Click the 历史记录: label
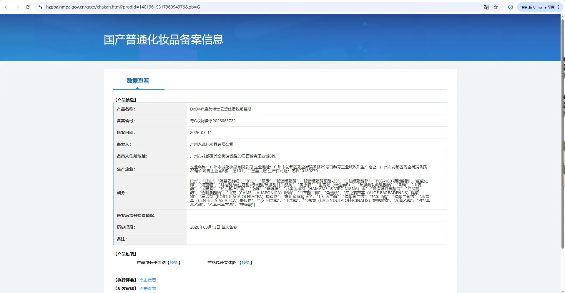Screen dimensions: 565x293 (x=126, y=227)
